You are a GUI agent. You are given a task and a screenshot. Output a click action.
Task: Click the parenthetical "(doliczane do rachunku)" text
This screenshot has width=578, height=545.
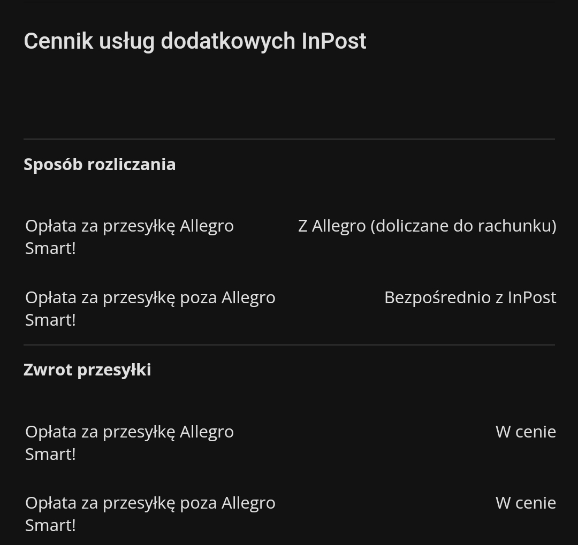pyautogui.click(x=463, y=226)
